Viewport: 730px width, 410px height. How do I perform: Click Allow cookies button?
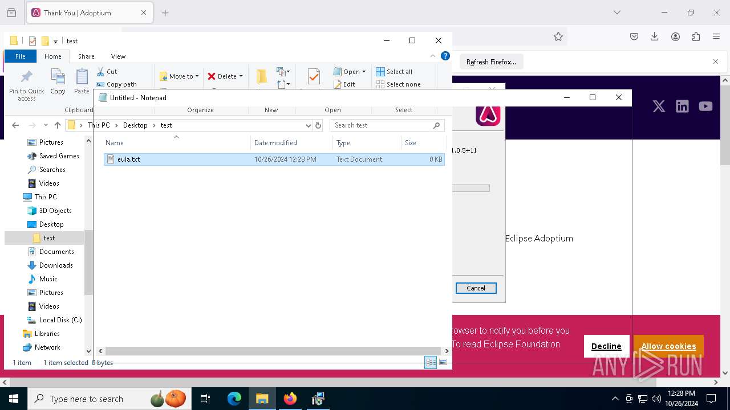click(x=668, y=346)
